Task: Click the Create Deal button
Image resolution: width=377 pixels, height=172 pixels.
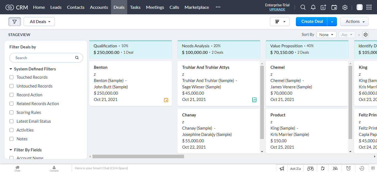Action: tap(312, 21)
